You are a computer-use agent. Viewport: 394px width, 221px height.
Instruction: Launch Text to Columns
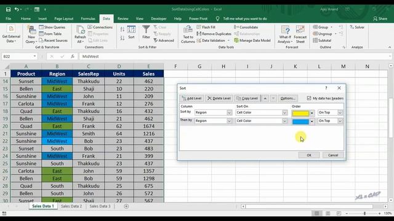[188, 34]
